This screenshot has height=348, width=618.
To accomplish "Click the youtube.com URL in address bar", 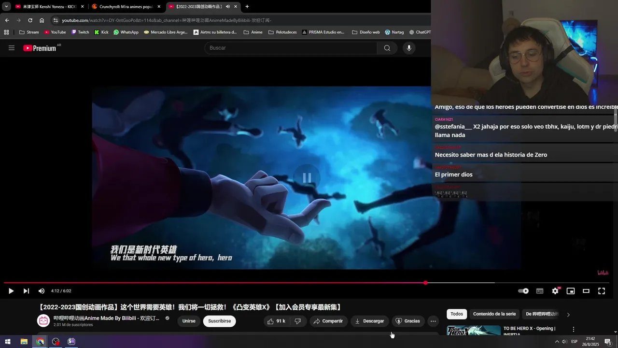I will (167, 20).
